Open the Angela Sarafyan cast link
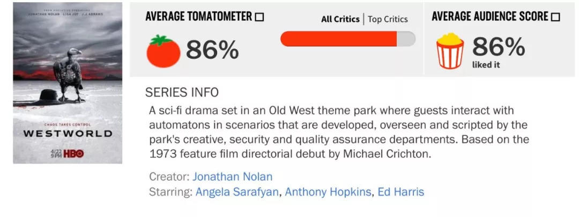 pyautogui.click(x=237, y=192)
